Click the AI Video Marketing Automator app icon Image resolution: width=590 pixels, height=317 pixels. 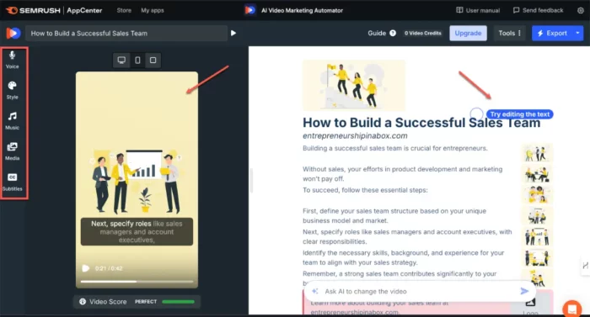coord(249,10)
